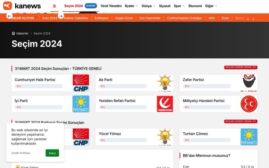Viewport: 269px width, 168px height.
Task: Open the Ekonomi menu item
Action: pyautogui.click(x=195, y=6)
